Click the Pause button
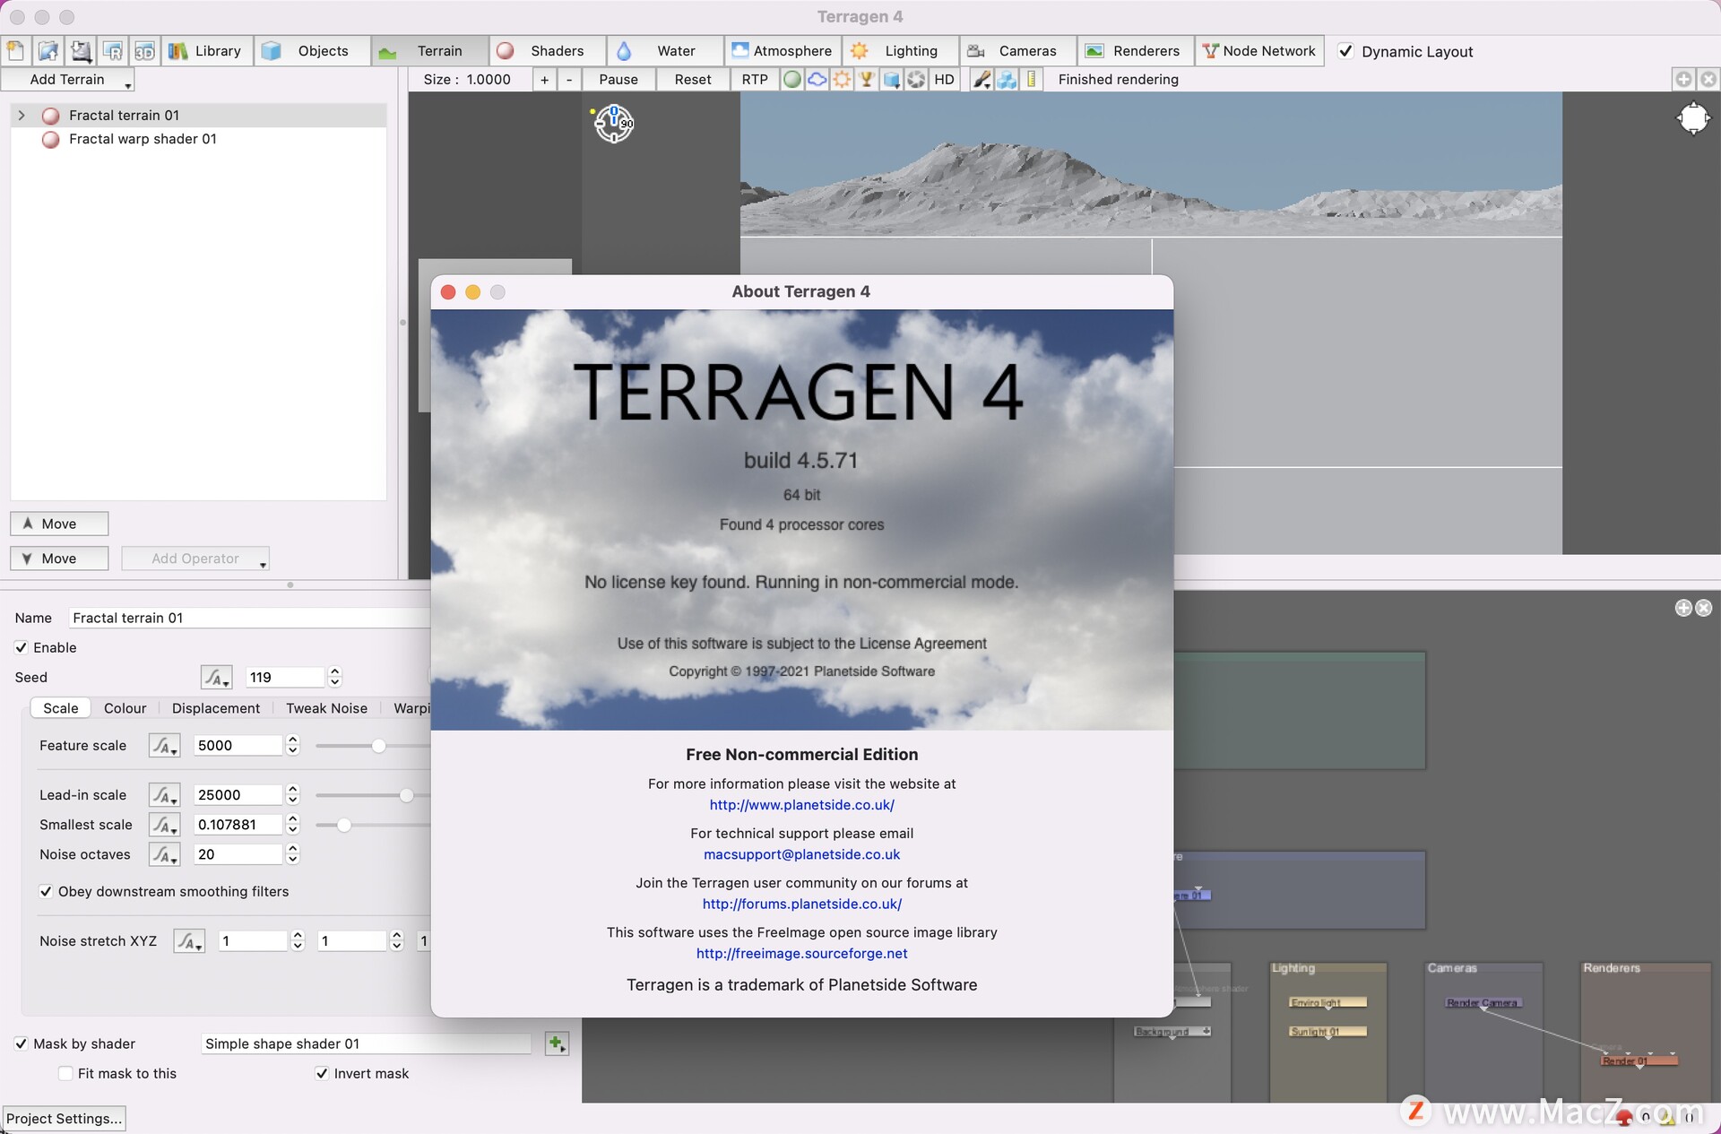This screenshot has width=1721, height=1134. click(x=618, y=80)
